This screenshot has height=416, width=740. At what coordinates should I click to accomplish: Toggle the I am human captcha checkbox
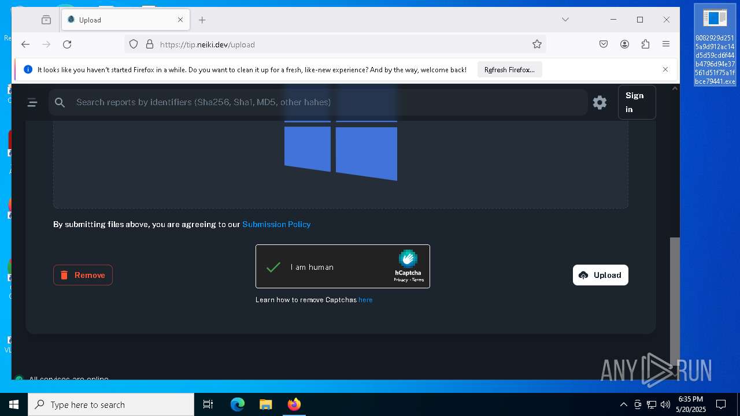(x=273, y=267)
